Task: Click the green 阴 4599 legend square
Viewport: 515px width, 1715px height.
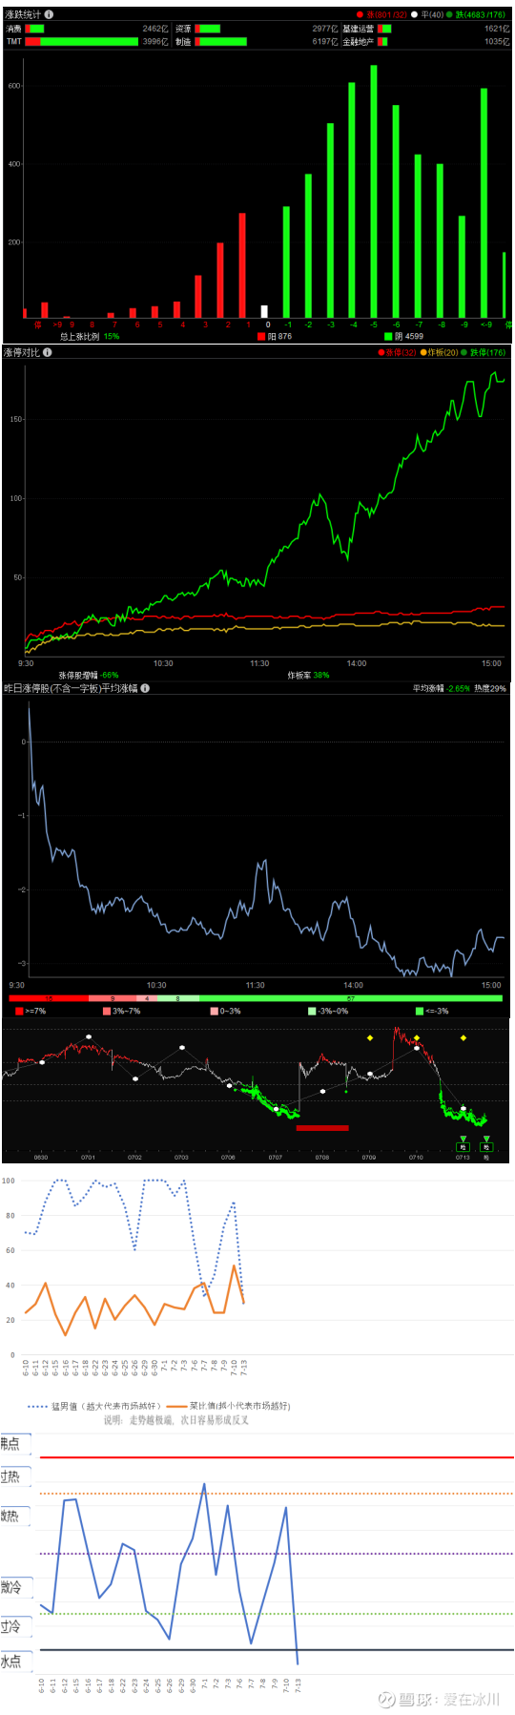Action: (388, 336)
